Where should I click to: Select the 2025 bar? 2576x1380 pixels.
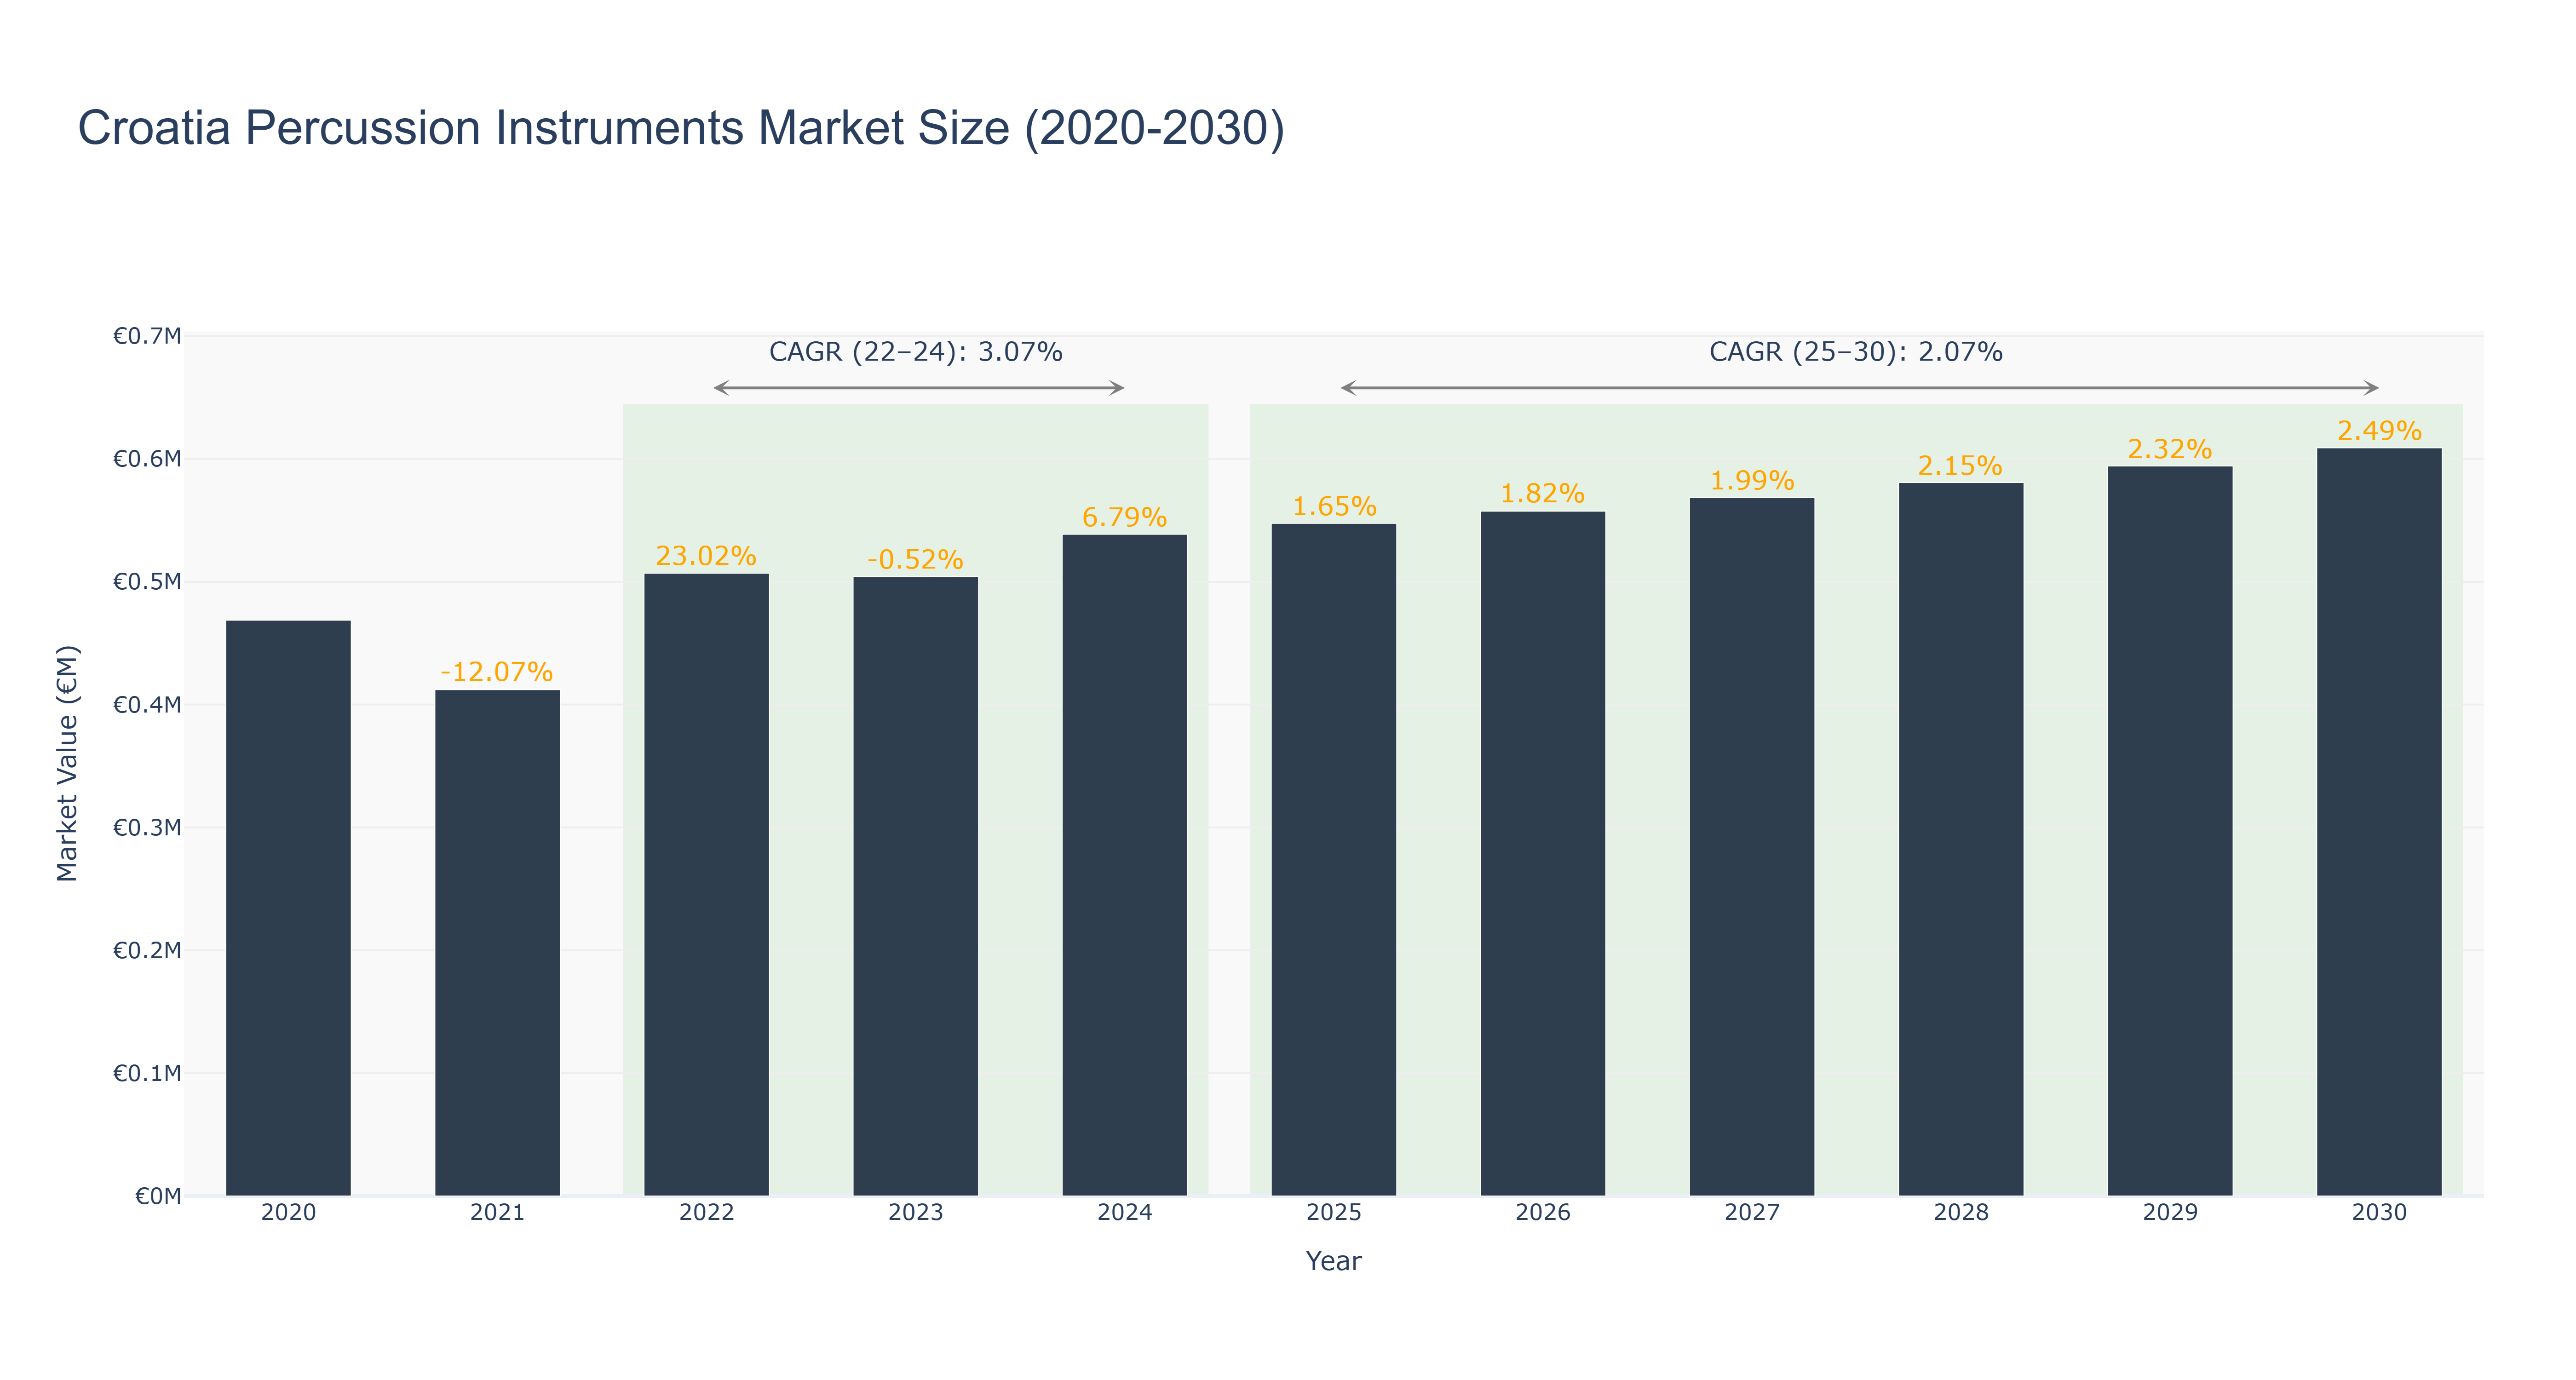tap(1333, 860)
